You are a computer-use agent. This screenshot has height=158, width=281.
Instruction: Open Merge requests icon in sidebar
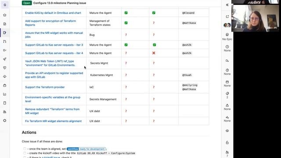tap(5, 41)
